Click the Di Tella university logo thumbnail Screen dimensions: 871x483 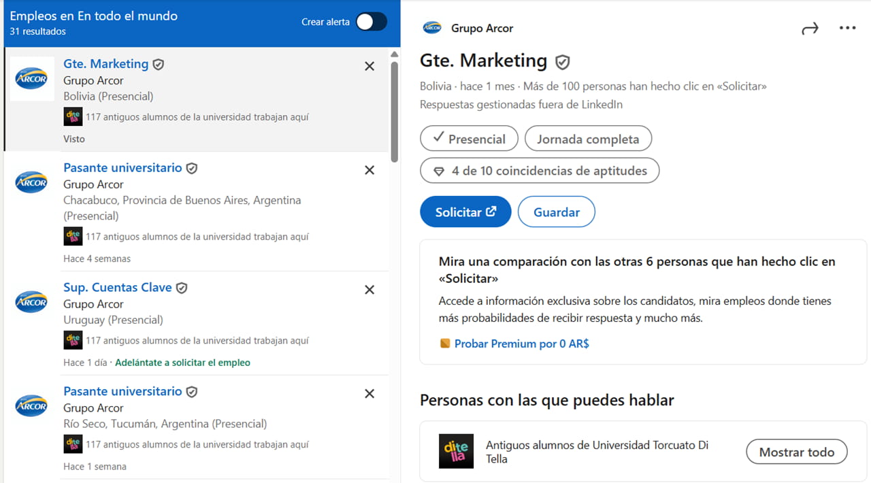tap(456, 451)
